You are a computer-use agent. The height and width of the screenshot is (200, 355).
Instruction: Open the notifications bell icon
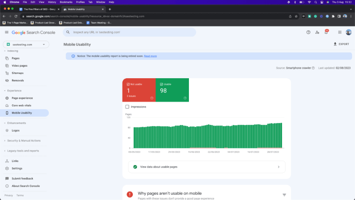tap(326, 32)
